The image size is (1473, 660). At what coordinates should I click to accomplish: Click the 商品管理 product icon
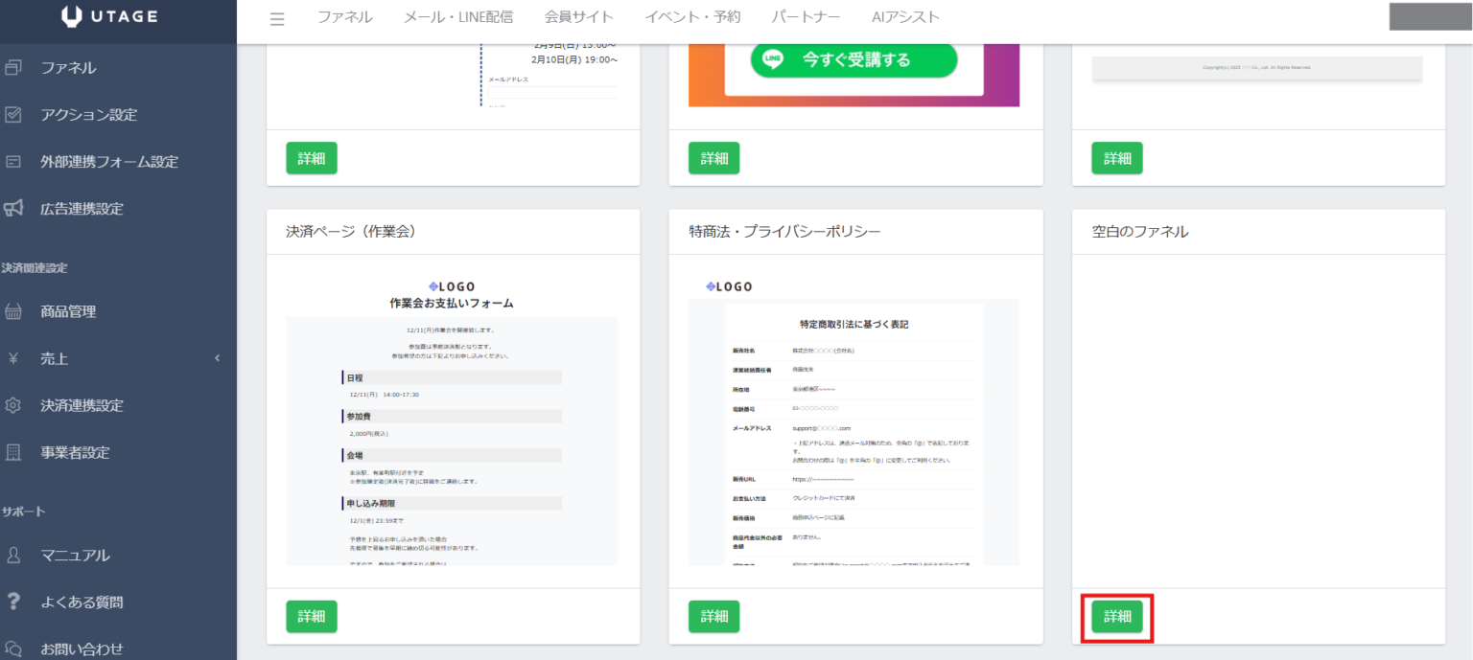(13, 310)
